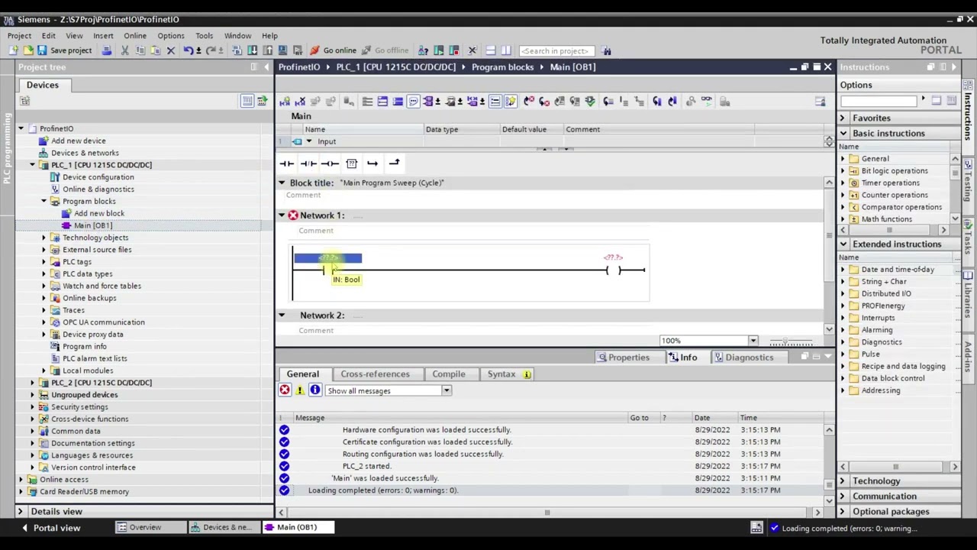Select the coil operand placeholder
The width and height of the screenshot is (977, 550).
click(613, 258)
